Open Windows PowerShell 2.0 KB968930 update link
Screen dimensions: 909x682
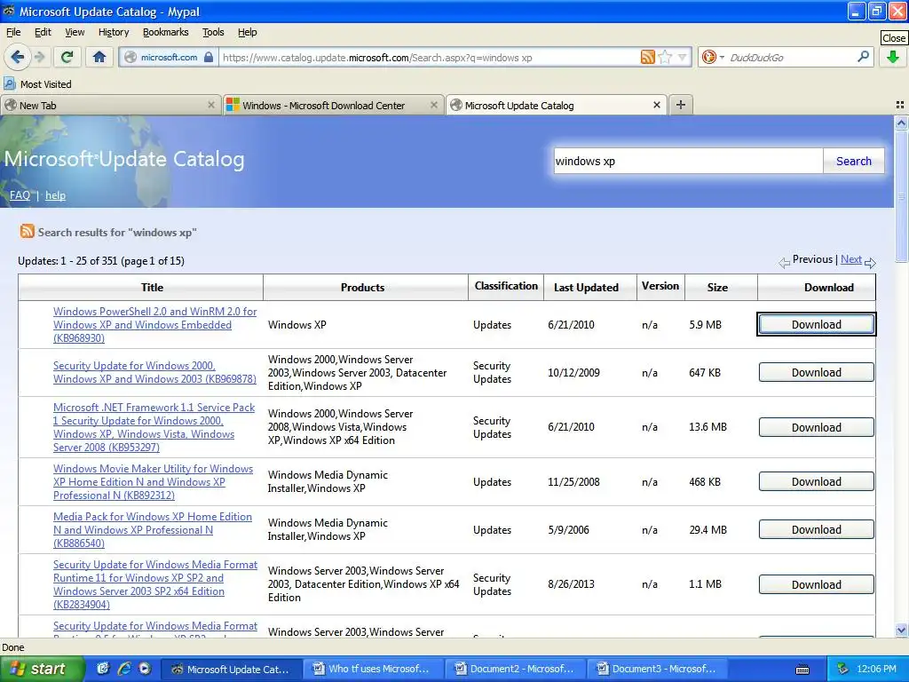click(154, 325)
